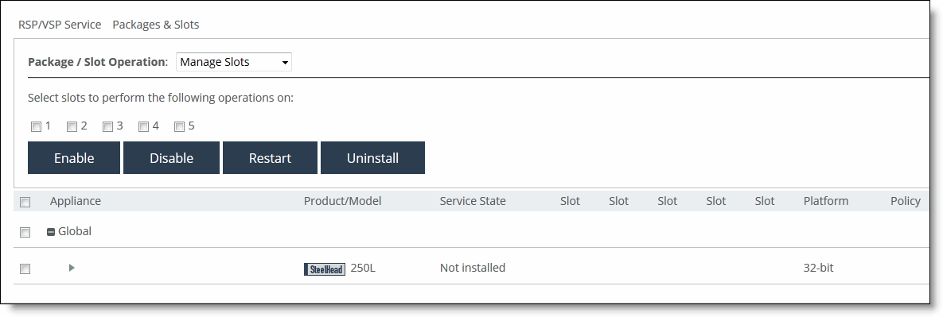The image size is (943, 317).
Task: Select the 250L appliance row checkbox
Action: 25,269
